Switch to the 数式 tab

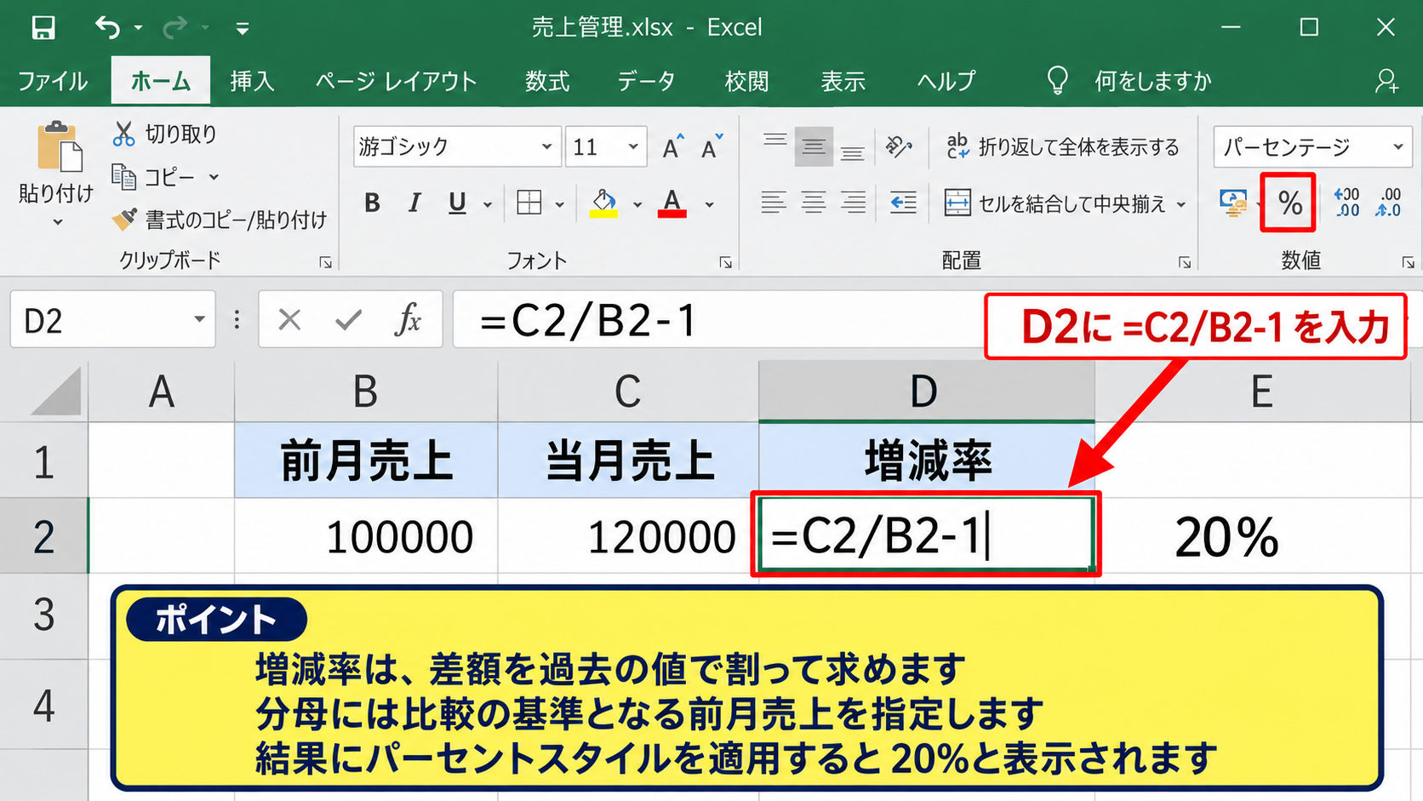click(x=547, y=81)
